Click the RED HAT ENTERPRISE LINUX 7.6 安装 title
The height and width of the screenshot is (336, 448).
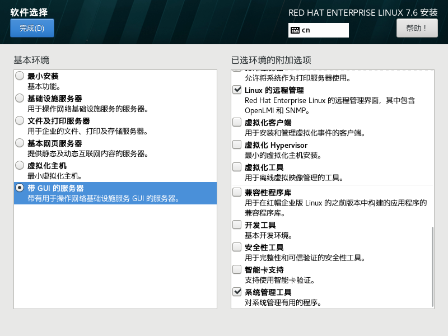tap(363, 12)
